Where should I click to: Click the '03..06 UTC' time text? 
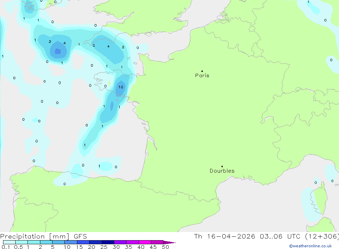(280, 236)
